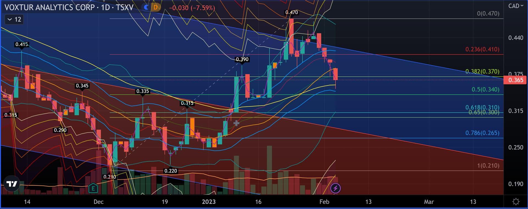Open chart settings gear icon
Image resolution: width=528 pixels, height=209 pixels.
(x=516, y=202)
